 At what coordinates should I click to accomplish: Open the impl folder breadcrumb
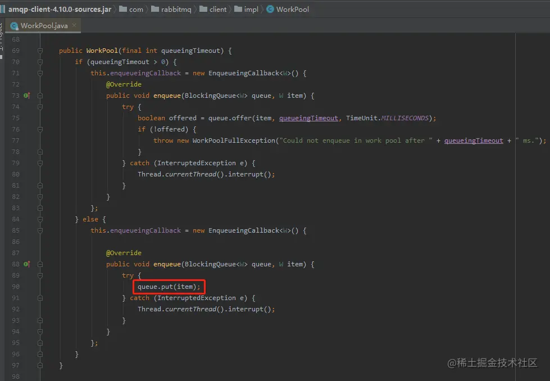click(x=251, y=10)
